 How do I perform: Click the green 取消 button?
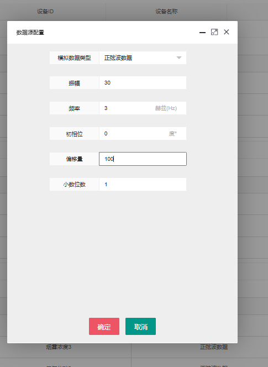click(140, 326)
